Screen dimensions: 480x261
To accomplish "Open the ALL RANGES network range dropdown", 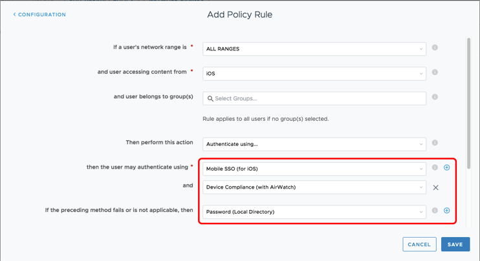I will pyautogui.click(x=314, y=48).
